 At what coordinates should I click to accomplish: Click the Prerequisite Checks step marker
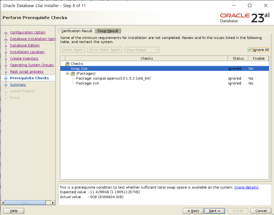(6, 78)
